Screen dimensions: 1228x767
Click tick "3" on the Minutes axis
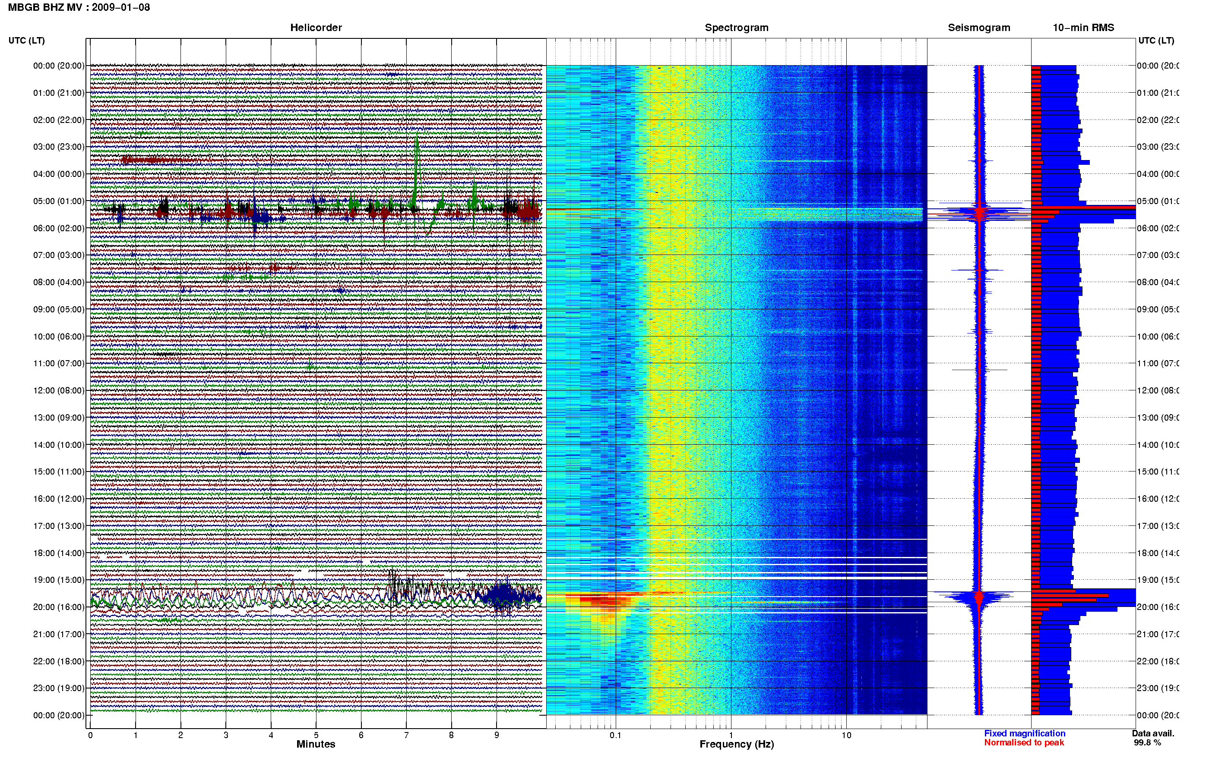pyautogui.click(x=226, y=735)
